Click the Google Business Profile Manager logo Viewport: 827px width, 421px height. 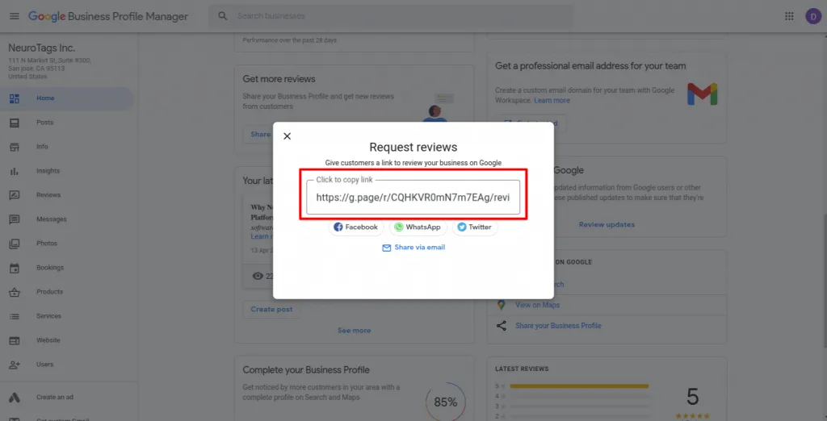point(108,16)
